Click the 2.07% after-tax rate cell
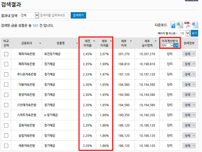 coord(104,54)
